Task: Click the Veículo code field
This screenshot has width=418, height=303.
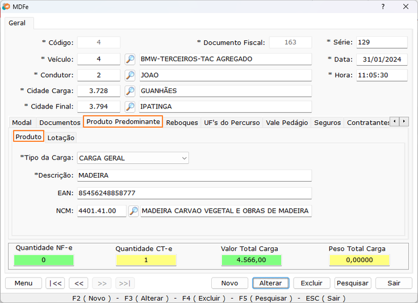Action: point(99,59)
